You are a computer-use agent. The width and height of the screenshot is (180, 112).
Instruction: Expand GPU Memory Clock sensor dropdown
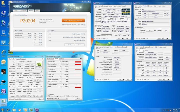[60, 64]
